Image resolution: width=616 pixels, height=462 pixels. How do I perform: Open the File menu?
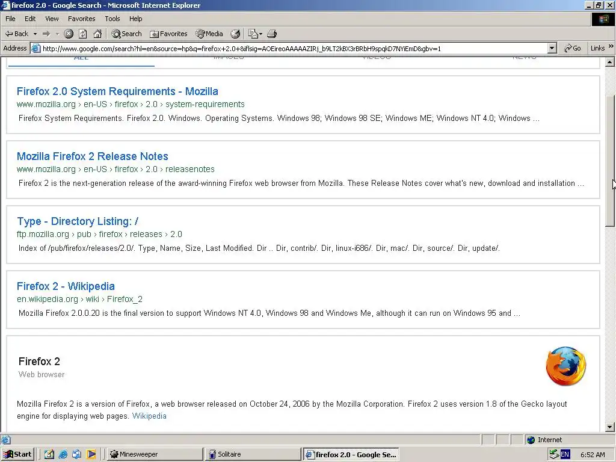click(10, 19)
